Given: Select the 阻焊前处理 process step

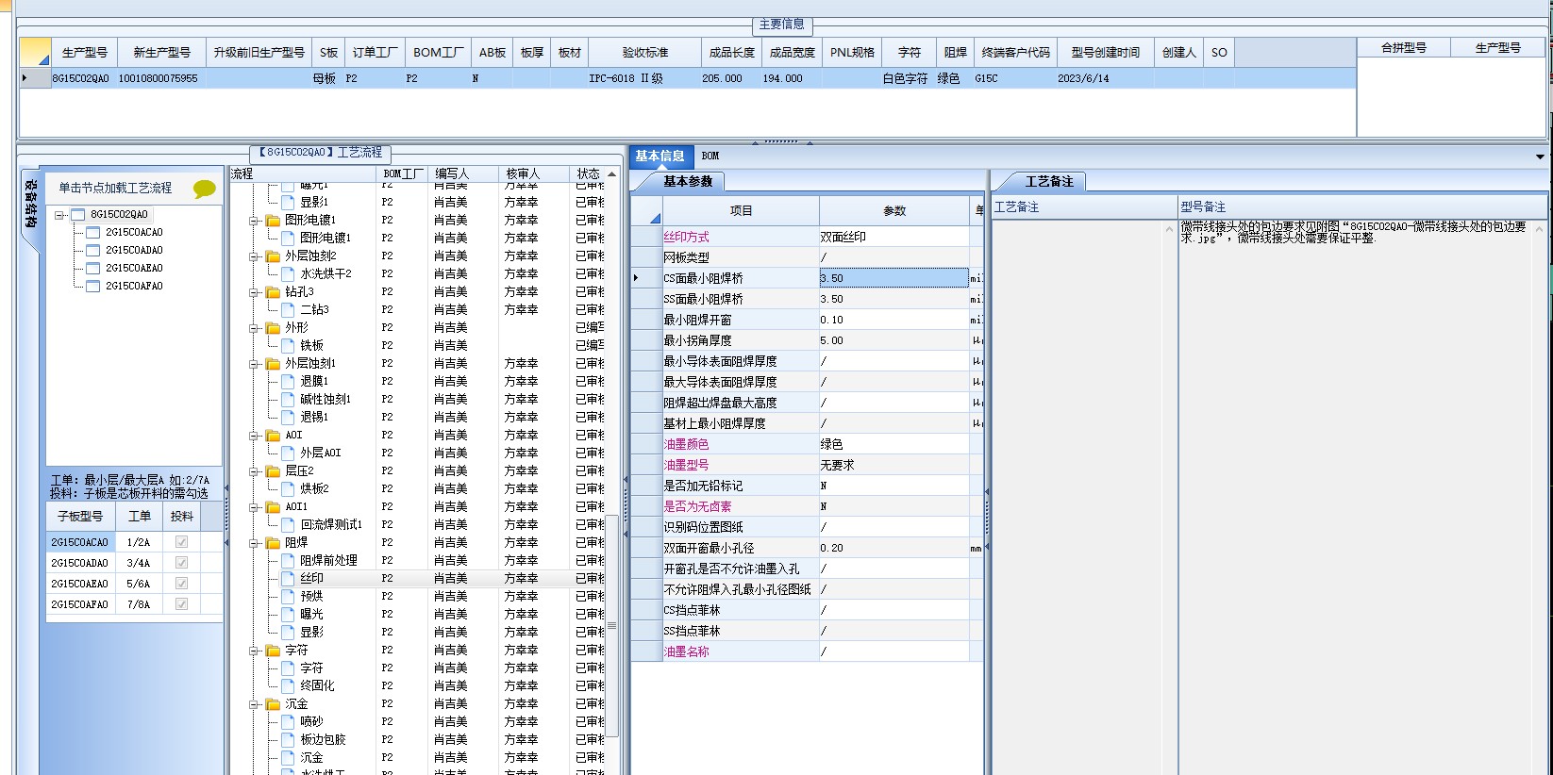Looking at the screenshot, I should click(x=328, y=561).
